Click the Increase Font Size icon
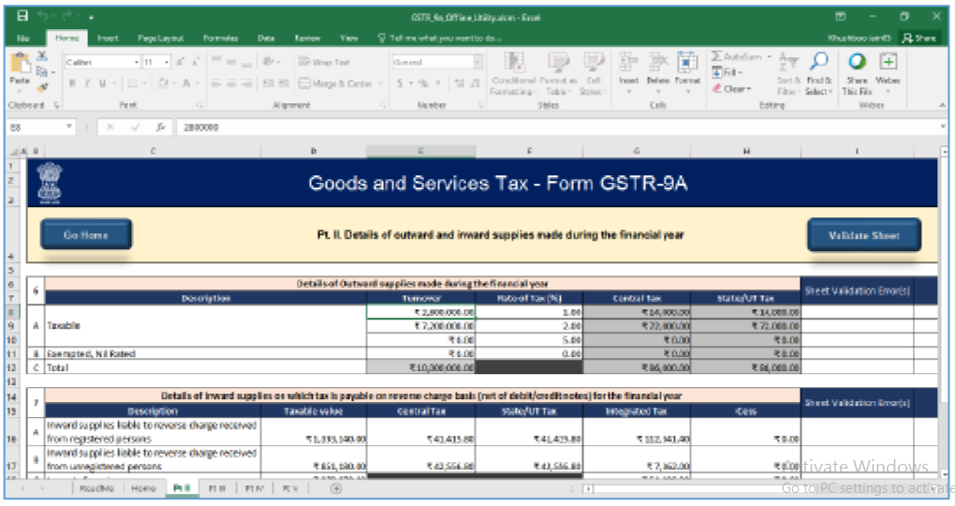This screenshot has width=955, height=506. pos(181,62)
